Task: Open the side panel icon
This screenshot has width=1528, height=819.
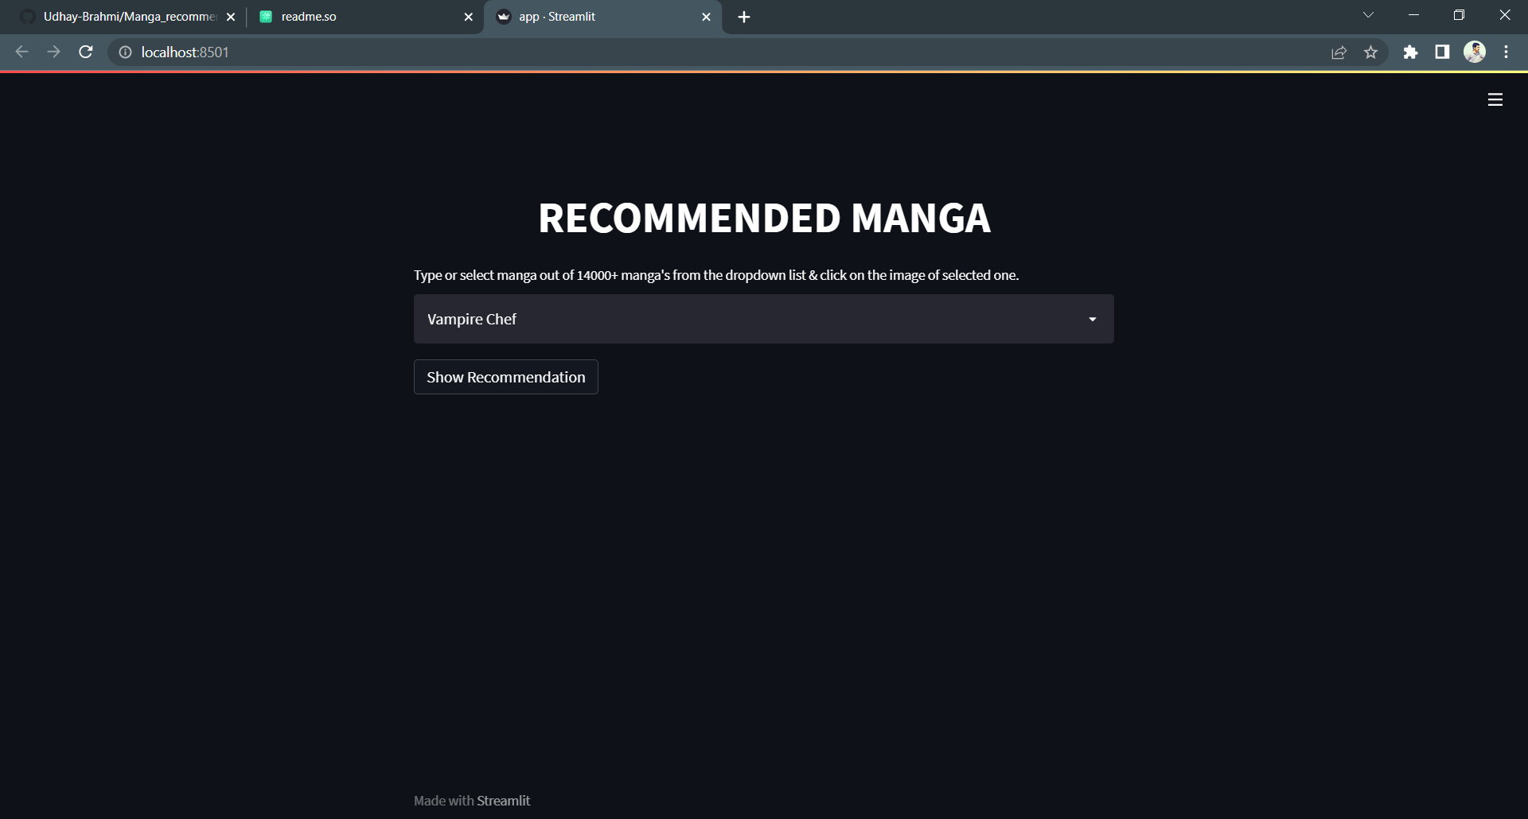Action: click(x=1442, y=52)
